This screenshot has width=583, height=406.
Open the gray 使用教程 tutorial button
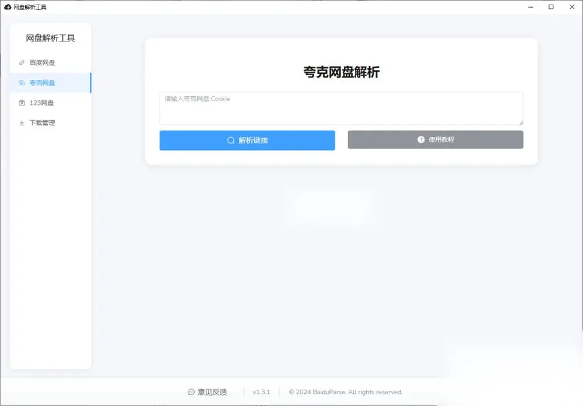(436, 139)
